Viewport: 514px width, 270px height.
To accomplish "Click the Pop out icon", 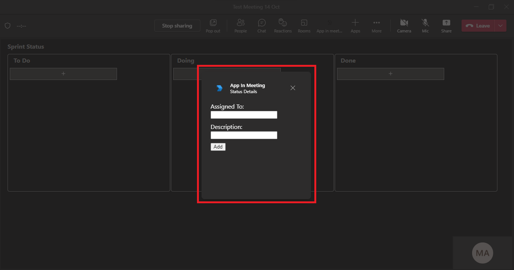I will click(x=213, y=26).
